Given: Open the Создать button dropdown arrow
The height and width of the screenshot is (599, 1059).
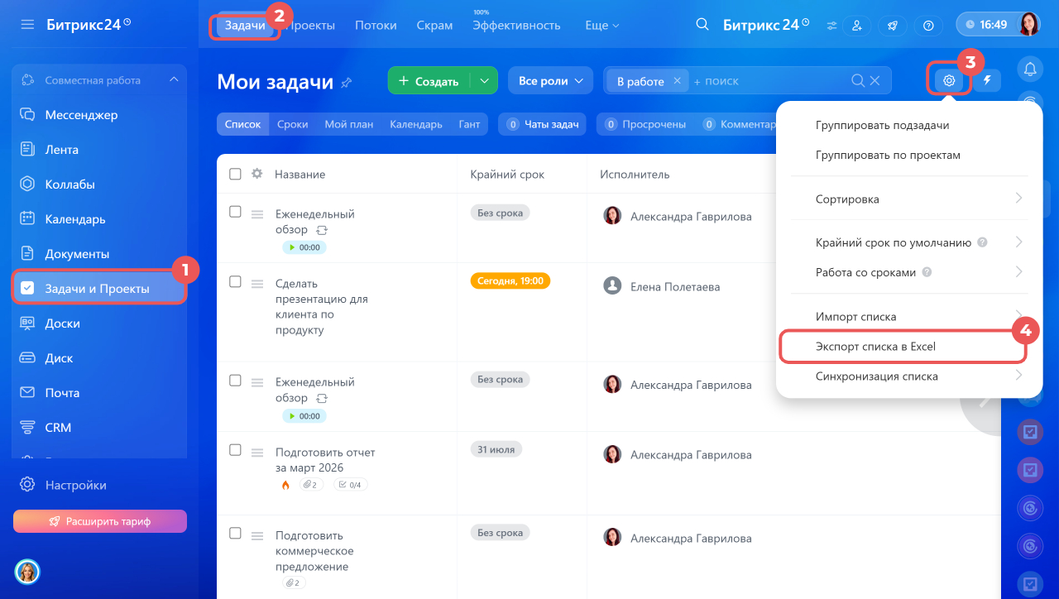Looking at the screenshot, I should pos(484,81).
